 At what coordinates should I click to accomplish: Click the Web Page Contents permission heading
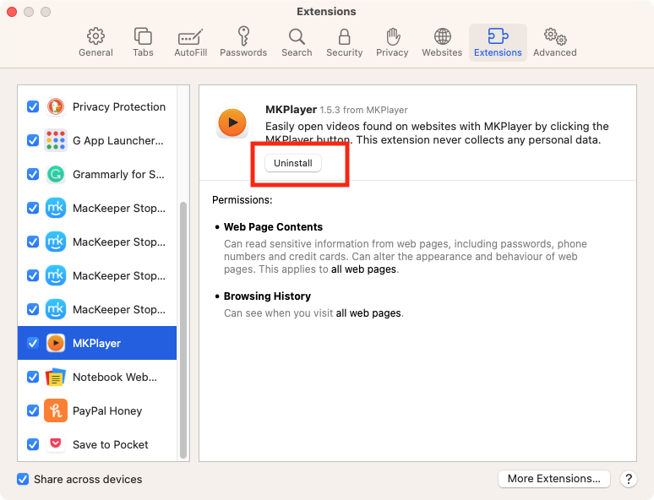point(273,227)
